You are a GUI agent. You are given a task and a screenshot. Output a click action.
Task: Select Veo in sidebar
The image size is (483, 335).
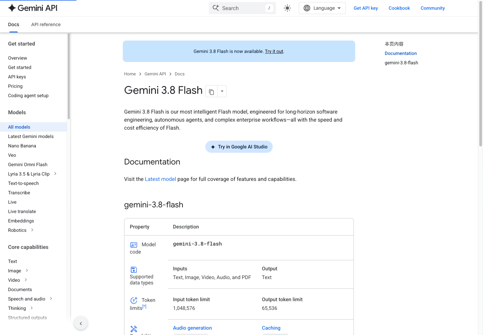[12, 155]
